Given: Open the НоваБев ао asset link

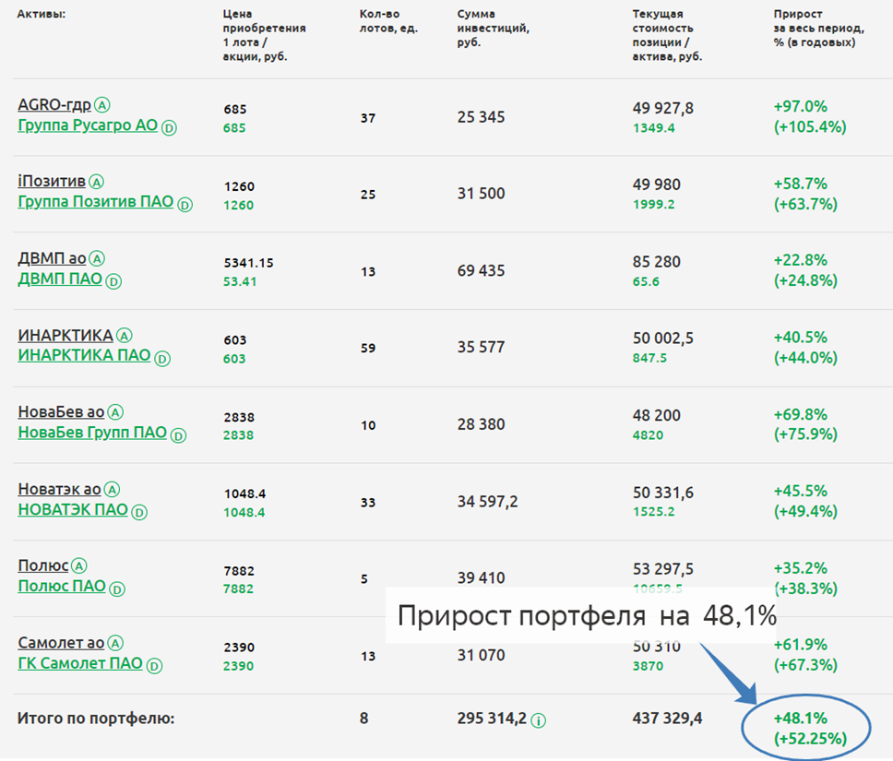Looking at the screenshot, I should (61, 412).
